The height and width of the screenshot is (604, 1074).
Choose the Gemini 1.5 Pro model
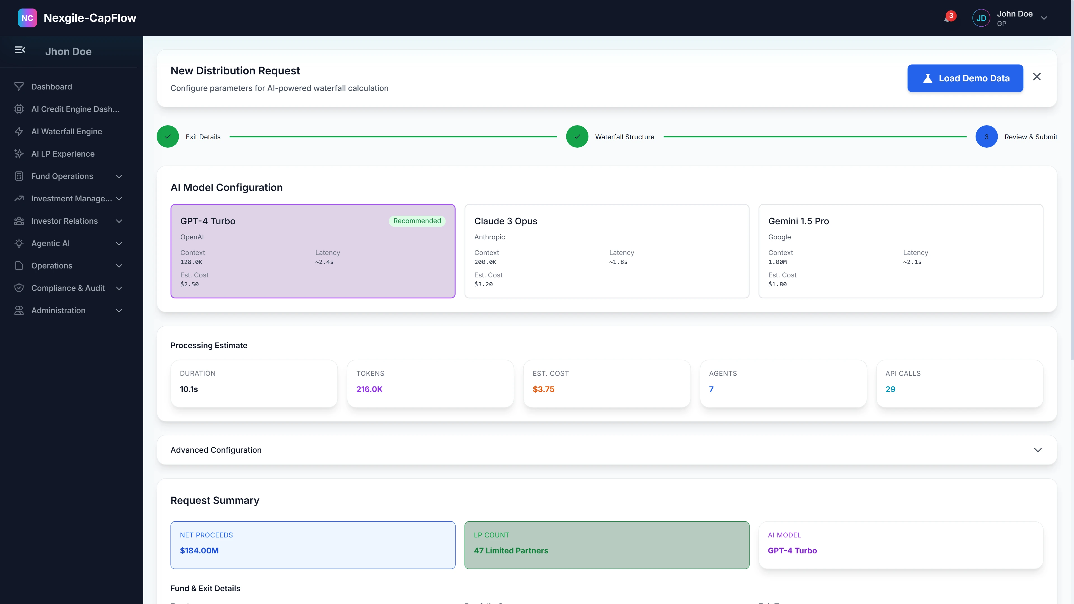tap(901, 251)
